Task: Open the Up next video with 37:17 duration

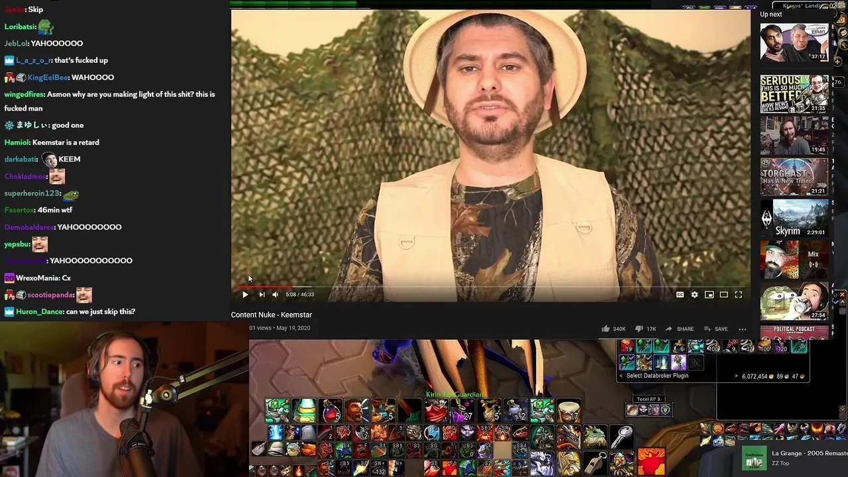Action: 794,42
